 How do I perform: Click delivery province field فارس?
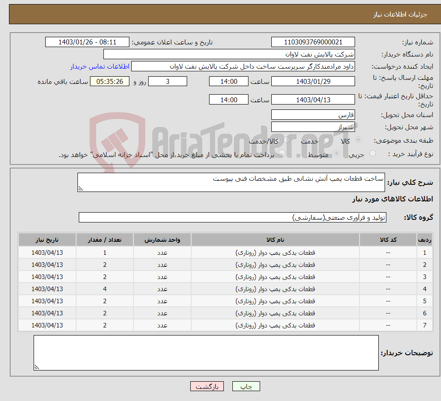[x=313, y=115]
